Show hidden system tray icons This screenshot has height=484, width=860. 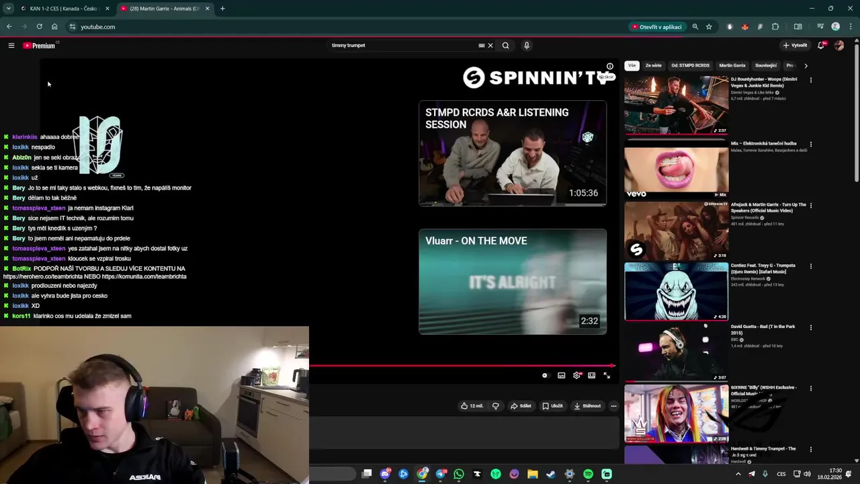738,474
